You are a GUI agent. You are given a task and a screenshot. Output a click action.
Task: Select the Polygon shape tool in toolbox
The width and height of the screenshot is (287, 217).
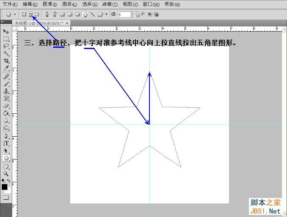point(6,158)
